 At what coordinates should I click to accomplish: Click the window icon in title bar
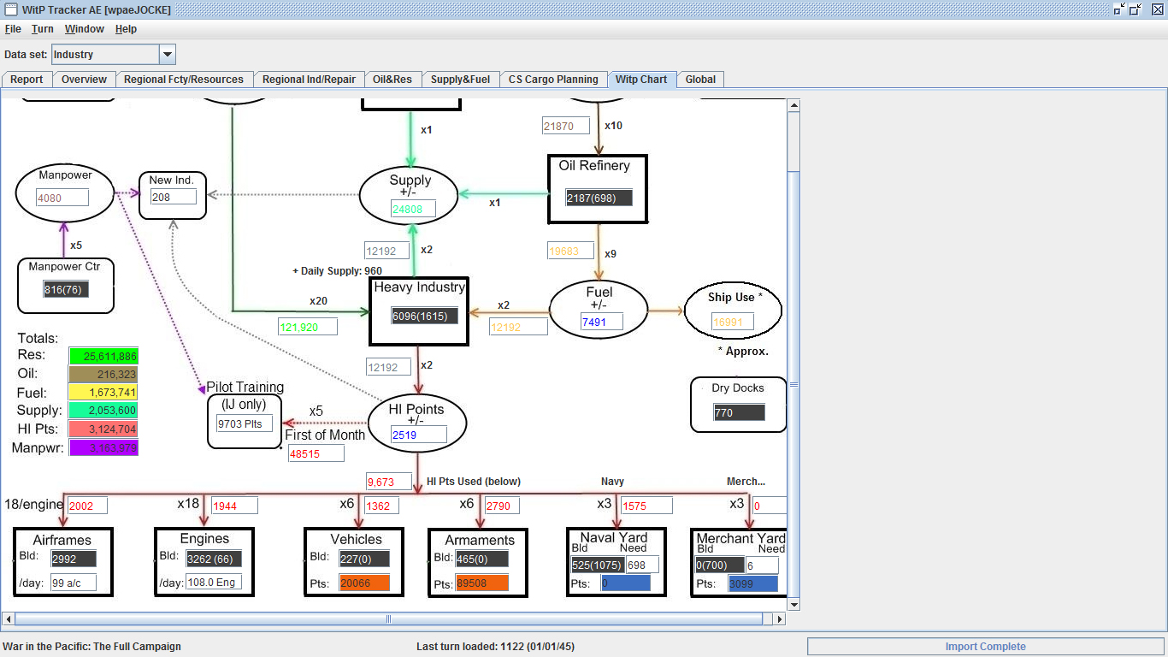[x=11, y=9]
